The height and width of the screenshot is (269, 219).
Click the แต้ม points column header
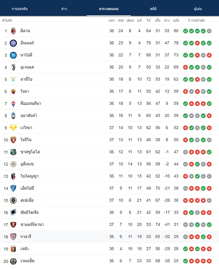pyautogui.click(x=176, y=20)
